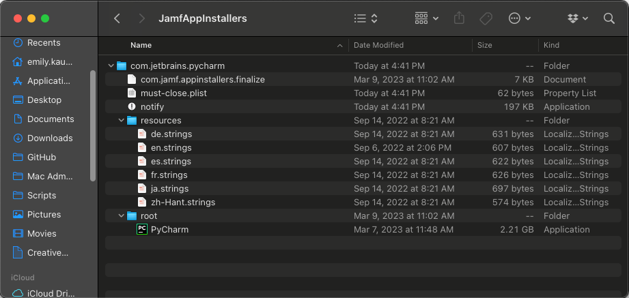Viewport: 629px width, 298px height.
Task: Open the ellipsis Action menu
Action: click(520, 18)
